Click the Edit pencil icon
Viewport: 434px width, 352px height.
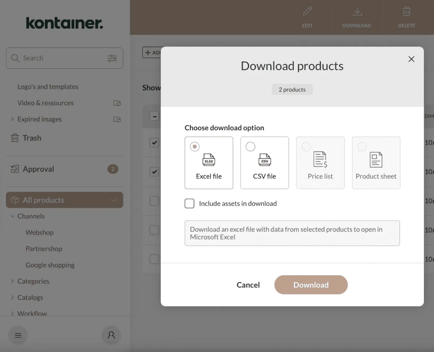coord(307,12)
